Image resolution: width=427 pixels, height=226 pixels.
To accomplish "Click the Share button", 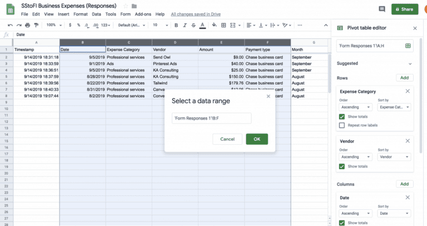I will point(405,9).
